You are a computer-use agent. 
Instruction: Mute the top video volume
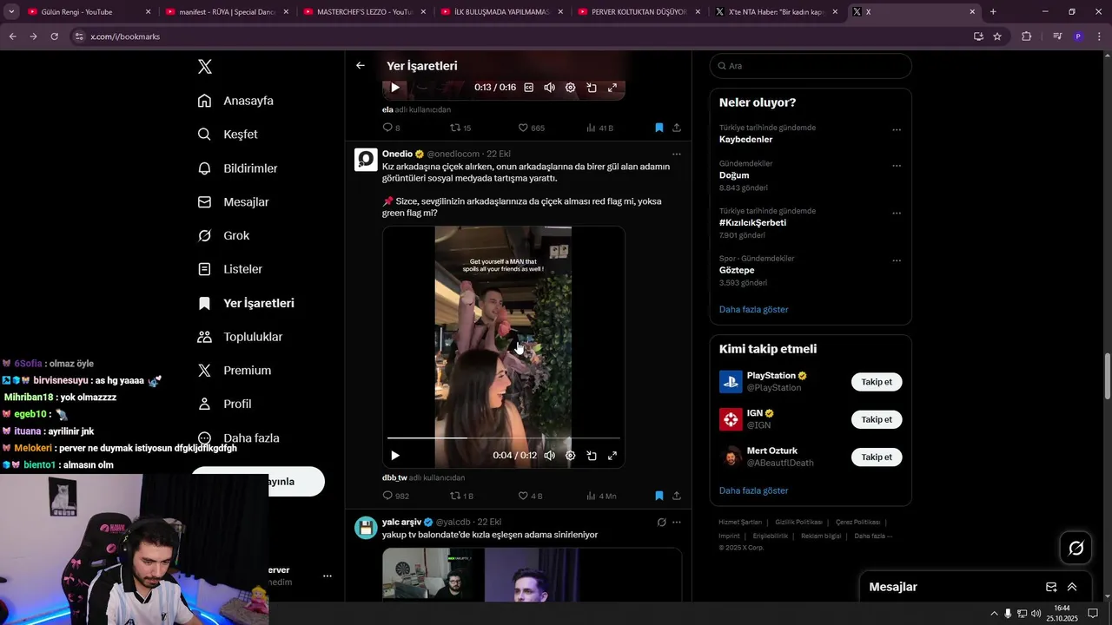(550, 88)
